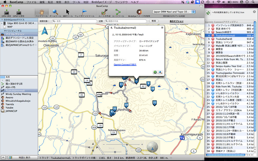This screenshot has height=161, width=258.
Task: Adjust the map zoom slider handle
Action: [x=127, y=145]
